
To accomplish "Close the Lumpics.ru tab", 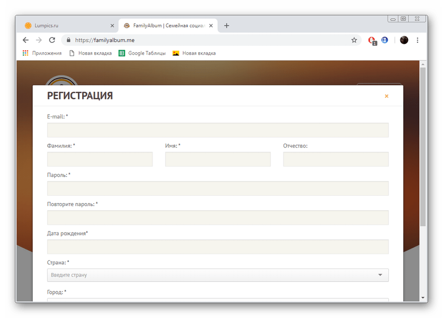I will (x=112, y=26).
